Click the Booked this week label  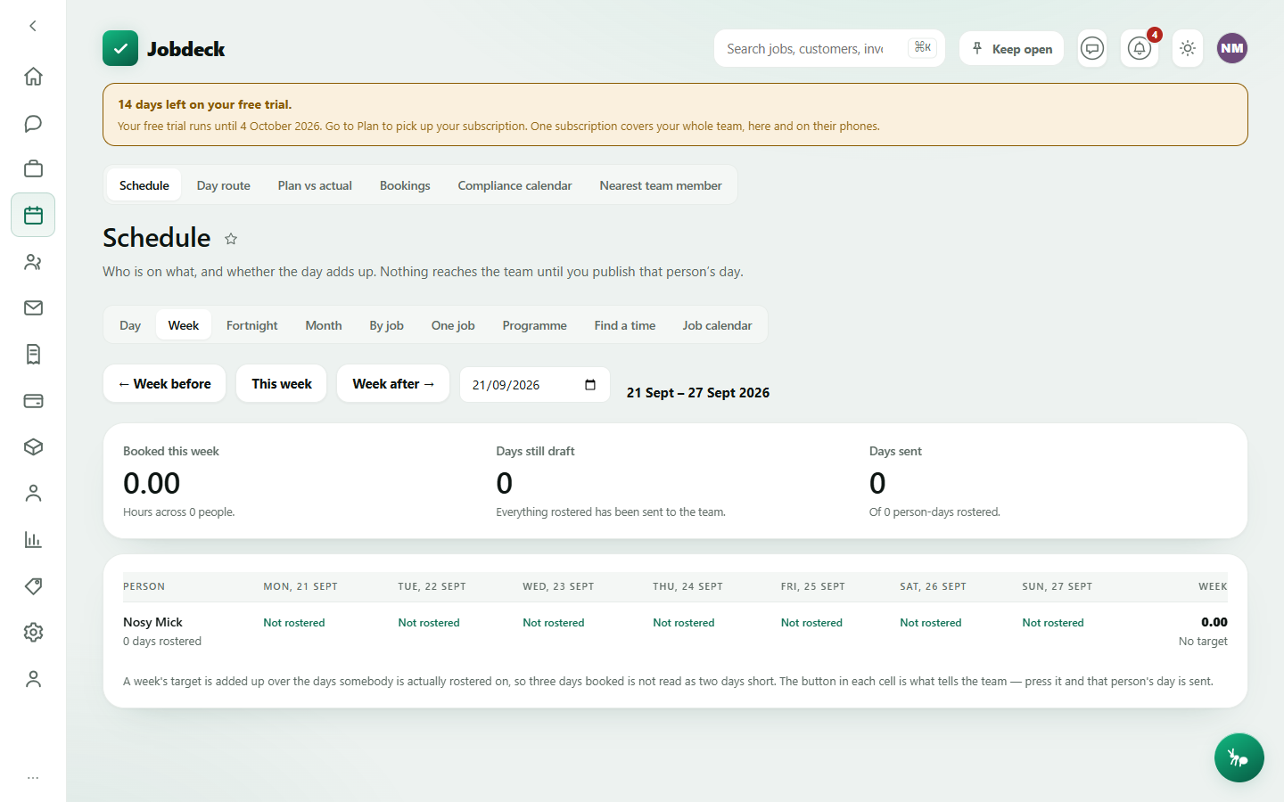(x=171, y=451)
